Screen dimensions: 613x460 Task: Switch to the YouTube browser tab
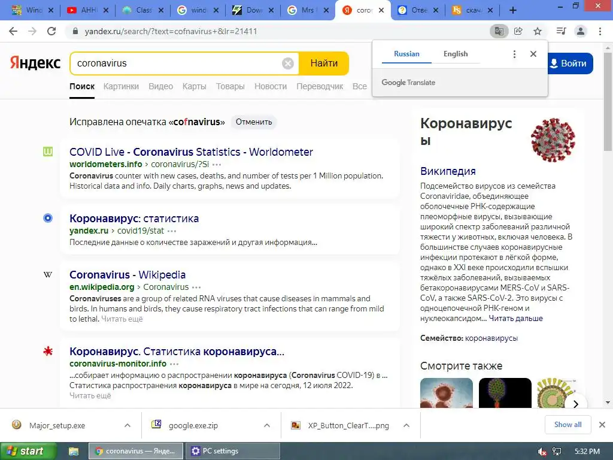click(87, 10)
